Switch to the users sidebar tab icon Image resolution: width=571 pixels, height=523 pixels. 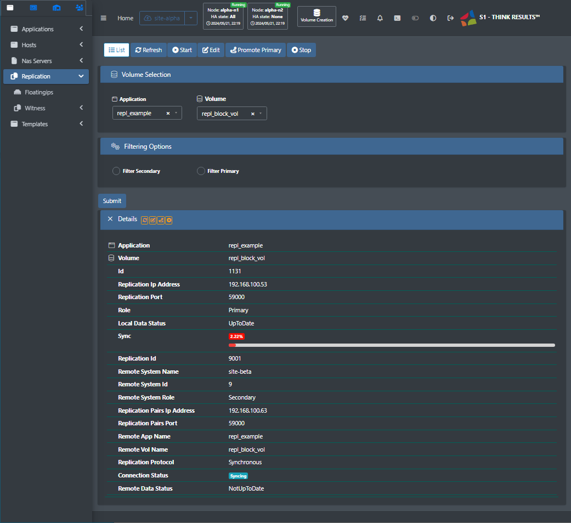pos(80,8)
